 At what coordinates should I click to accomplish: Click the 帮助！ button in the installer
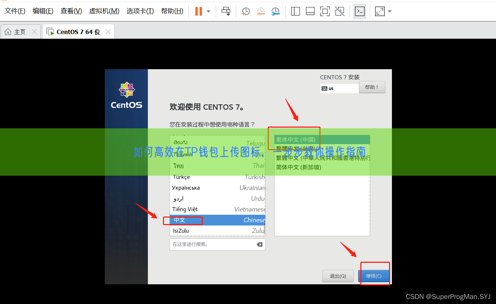372,87
